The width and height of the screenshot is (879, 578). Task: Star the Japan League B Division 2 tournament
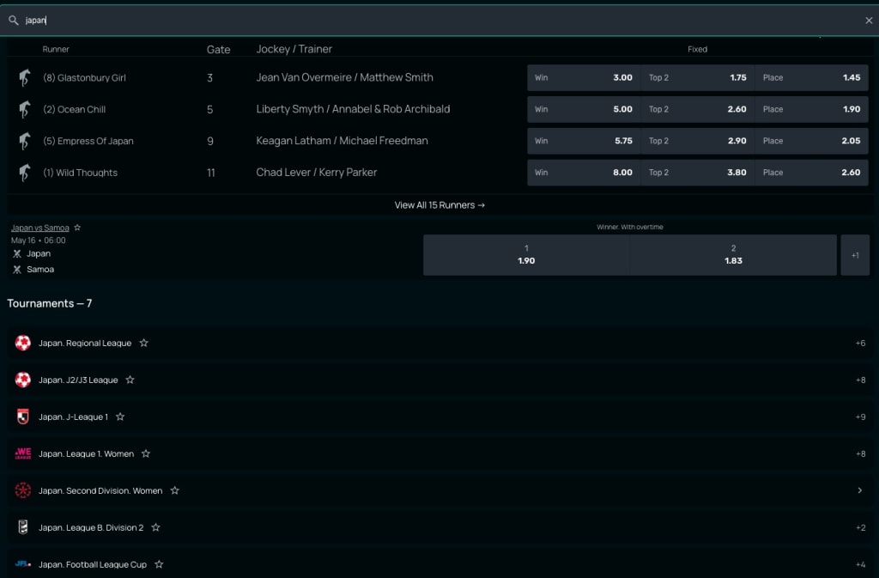click(x=156, y=527)
